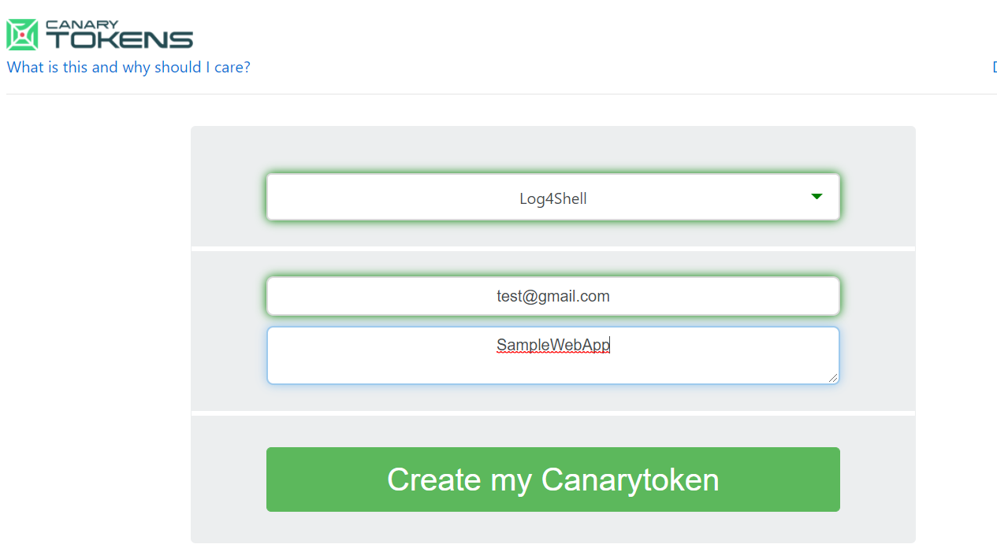Image resolution: width=997 pixels, height=559 pixels.
Task: Click the resize grip on the memo textarea
Action: 834,379
